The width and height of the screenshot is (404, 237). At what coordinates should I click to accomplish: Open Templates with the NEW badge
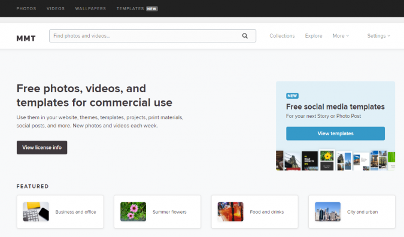point(137,8)
